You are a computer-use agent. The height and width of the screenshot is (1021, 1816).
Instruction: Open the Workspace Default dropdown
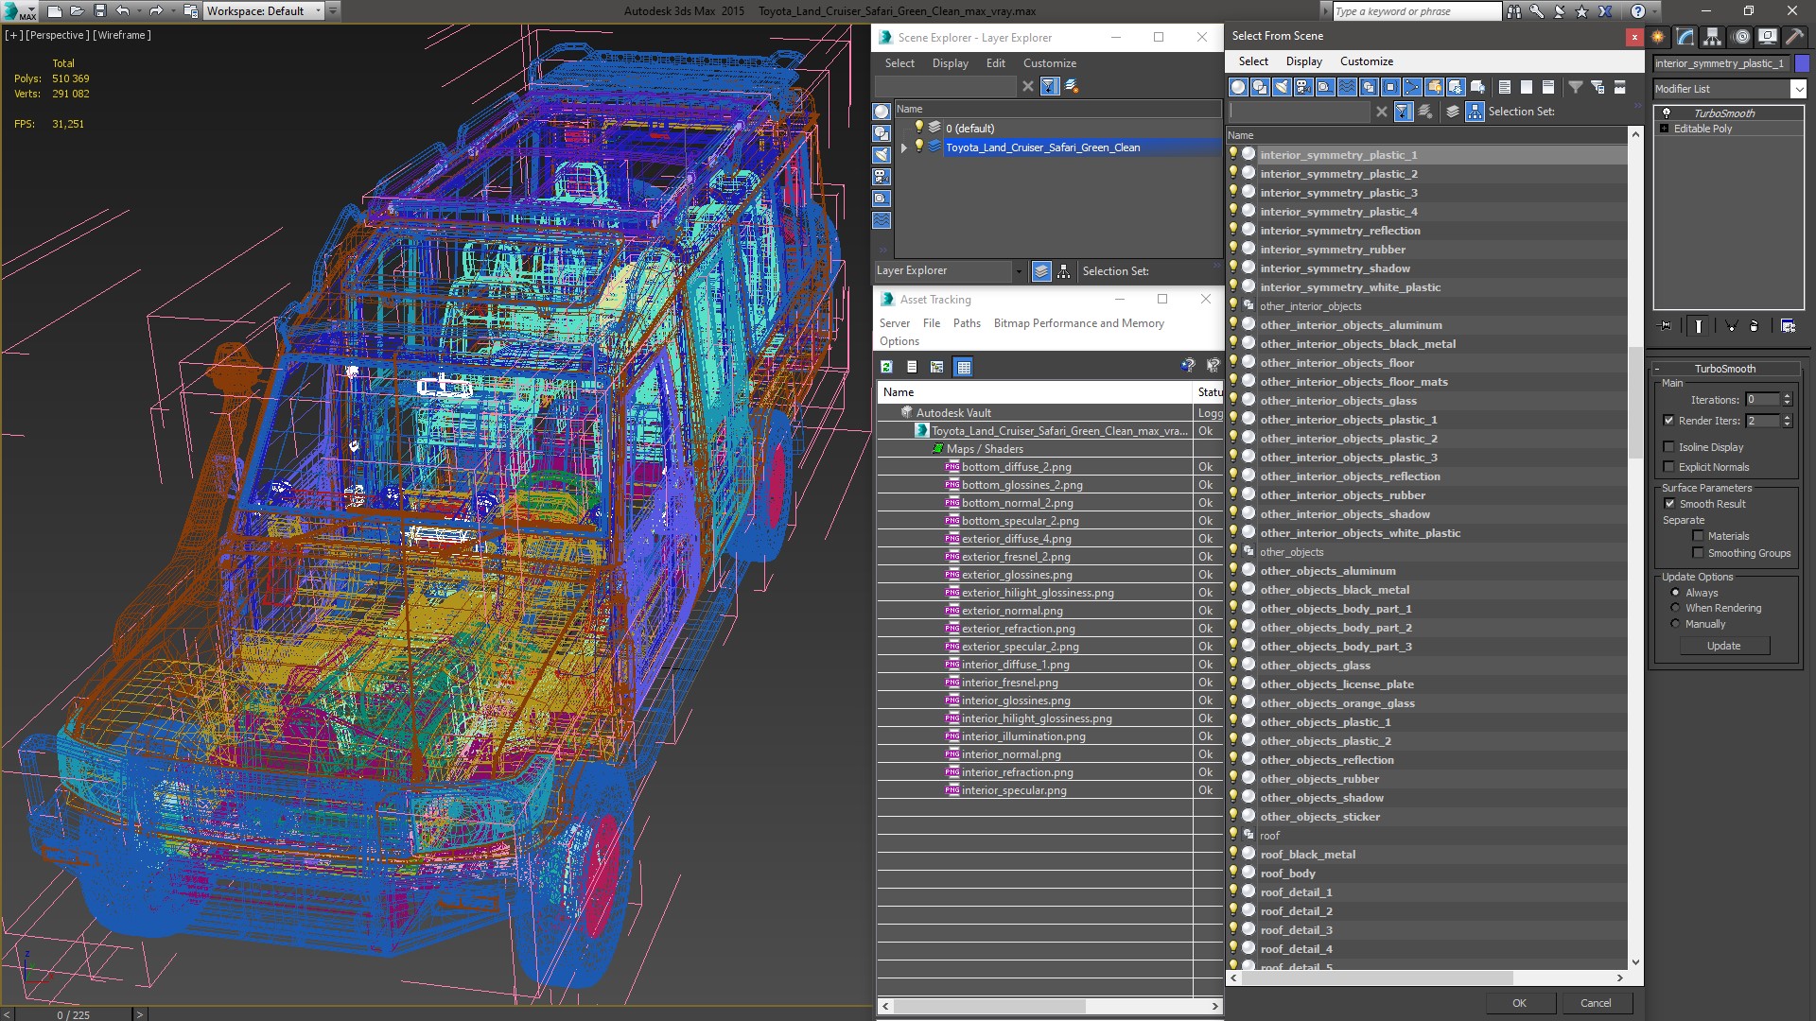(x=264, y=11)
